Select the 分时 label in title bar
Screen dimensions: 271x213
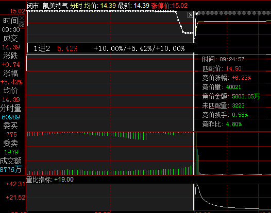click(76, 6)
